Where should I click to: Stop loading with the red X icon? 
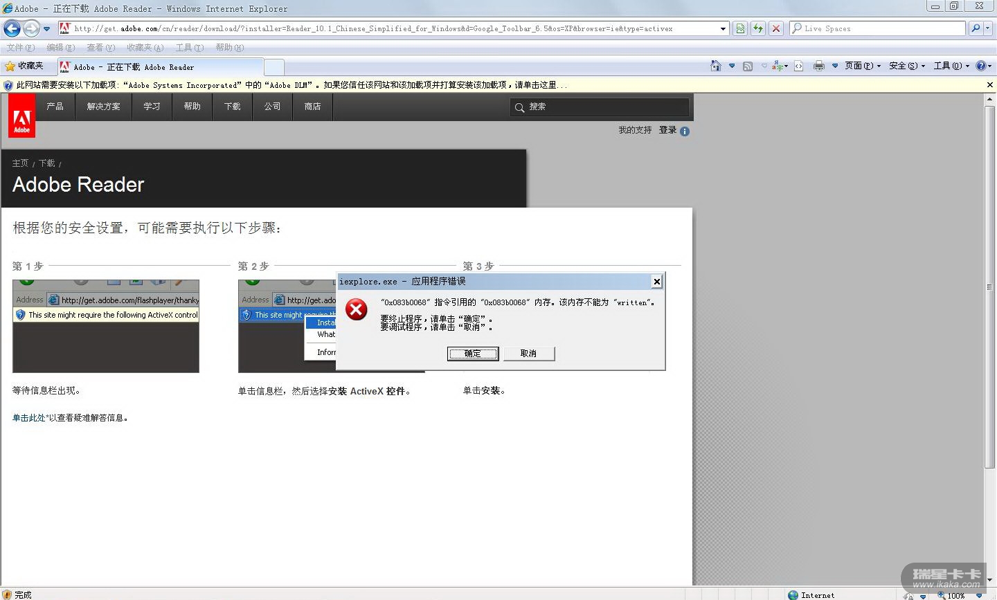(x=776, y=28)
